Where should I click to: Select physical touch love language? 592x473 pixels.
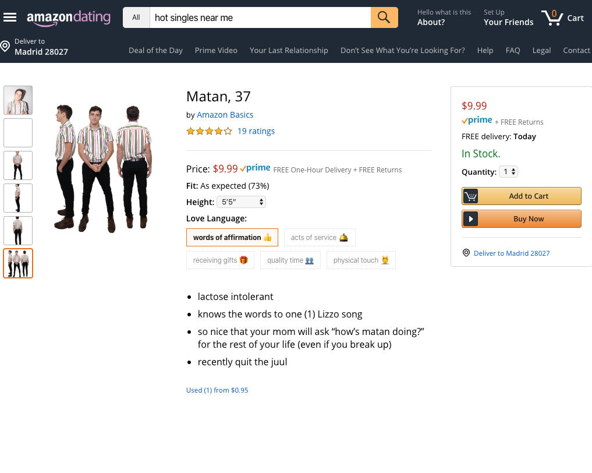click(x=361, y=260)
